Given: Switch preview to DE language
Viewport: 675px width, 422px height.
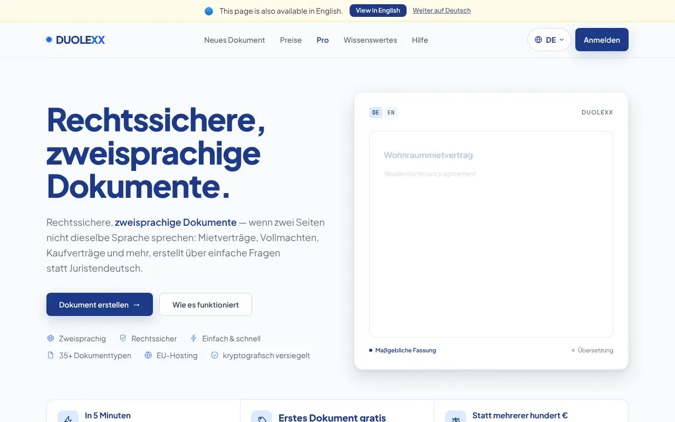Looking at the screenshot, I should [x=375, y=112].
